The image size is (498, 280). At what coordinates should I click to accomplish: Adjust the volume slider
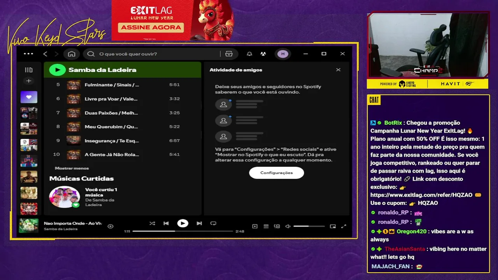coord(309,226)
